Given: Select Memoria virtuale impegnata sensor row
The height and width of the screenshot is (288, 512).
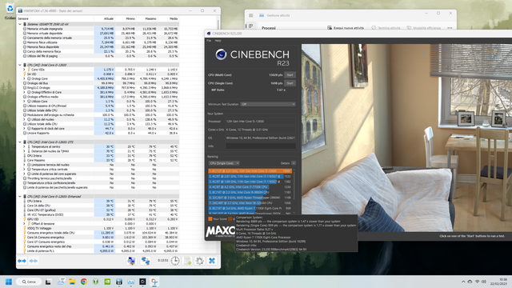Looking at the screenshot, I should (x=98, y=29).
